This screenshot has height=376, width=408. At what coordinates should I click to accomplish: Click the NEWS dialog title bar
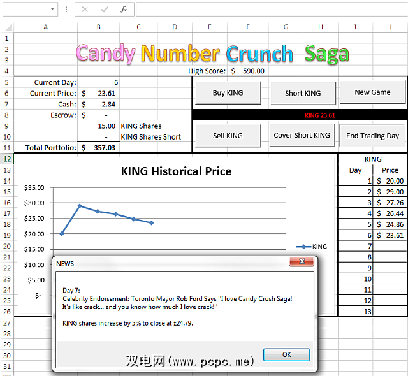coord(171,264)
